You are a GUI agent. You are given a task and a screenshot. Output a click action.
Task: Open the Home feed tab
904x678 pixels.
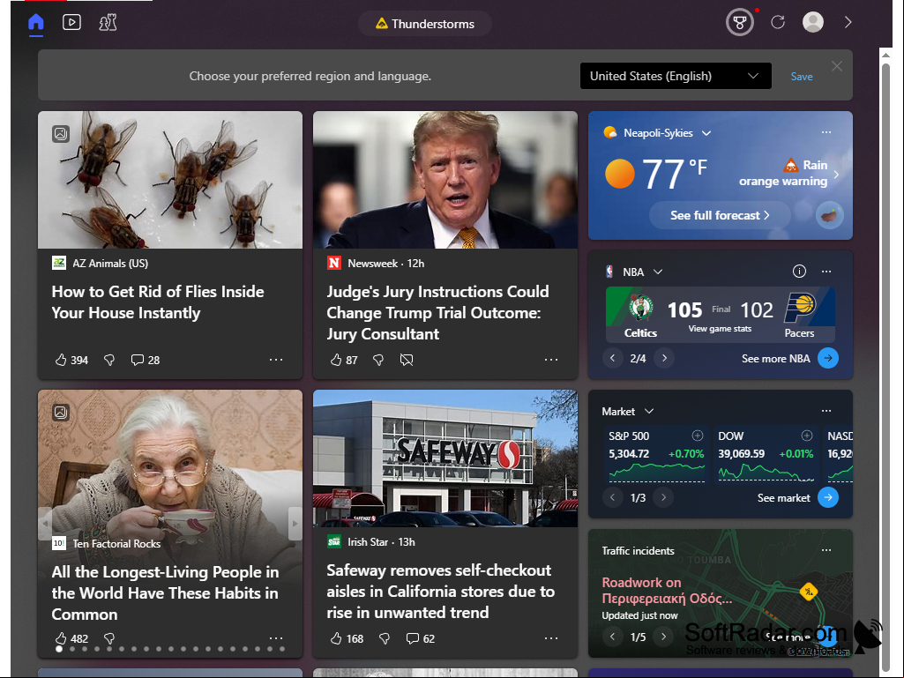(x=36, y=23)
